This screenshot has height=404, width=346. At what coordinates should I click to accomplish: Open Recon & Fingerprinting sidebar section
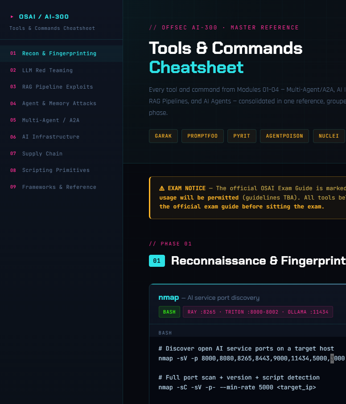(x=62, y=53)
